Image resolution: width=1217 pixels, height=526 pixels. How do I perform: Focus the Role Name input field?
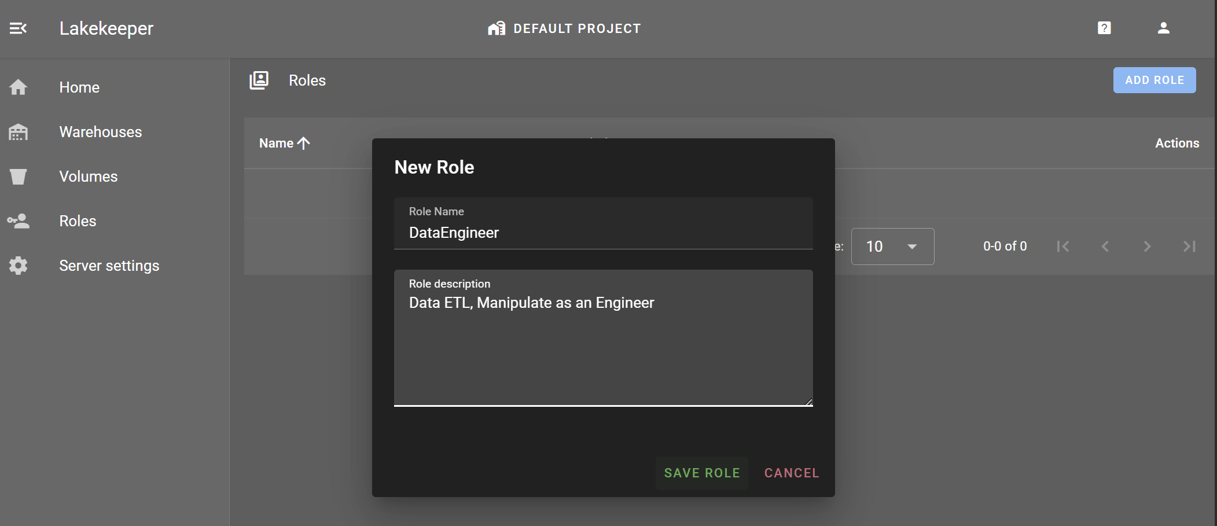[x=602, y=233]
